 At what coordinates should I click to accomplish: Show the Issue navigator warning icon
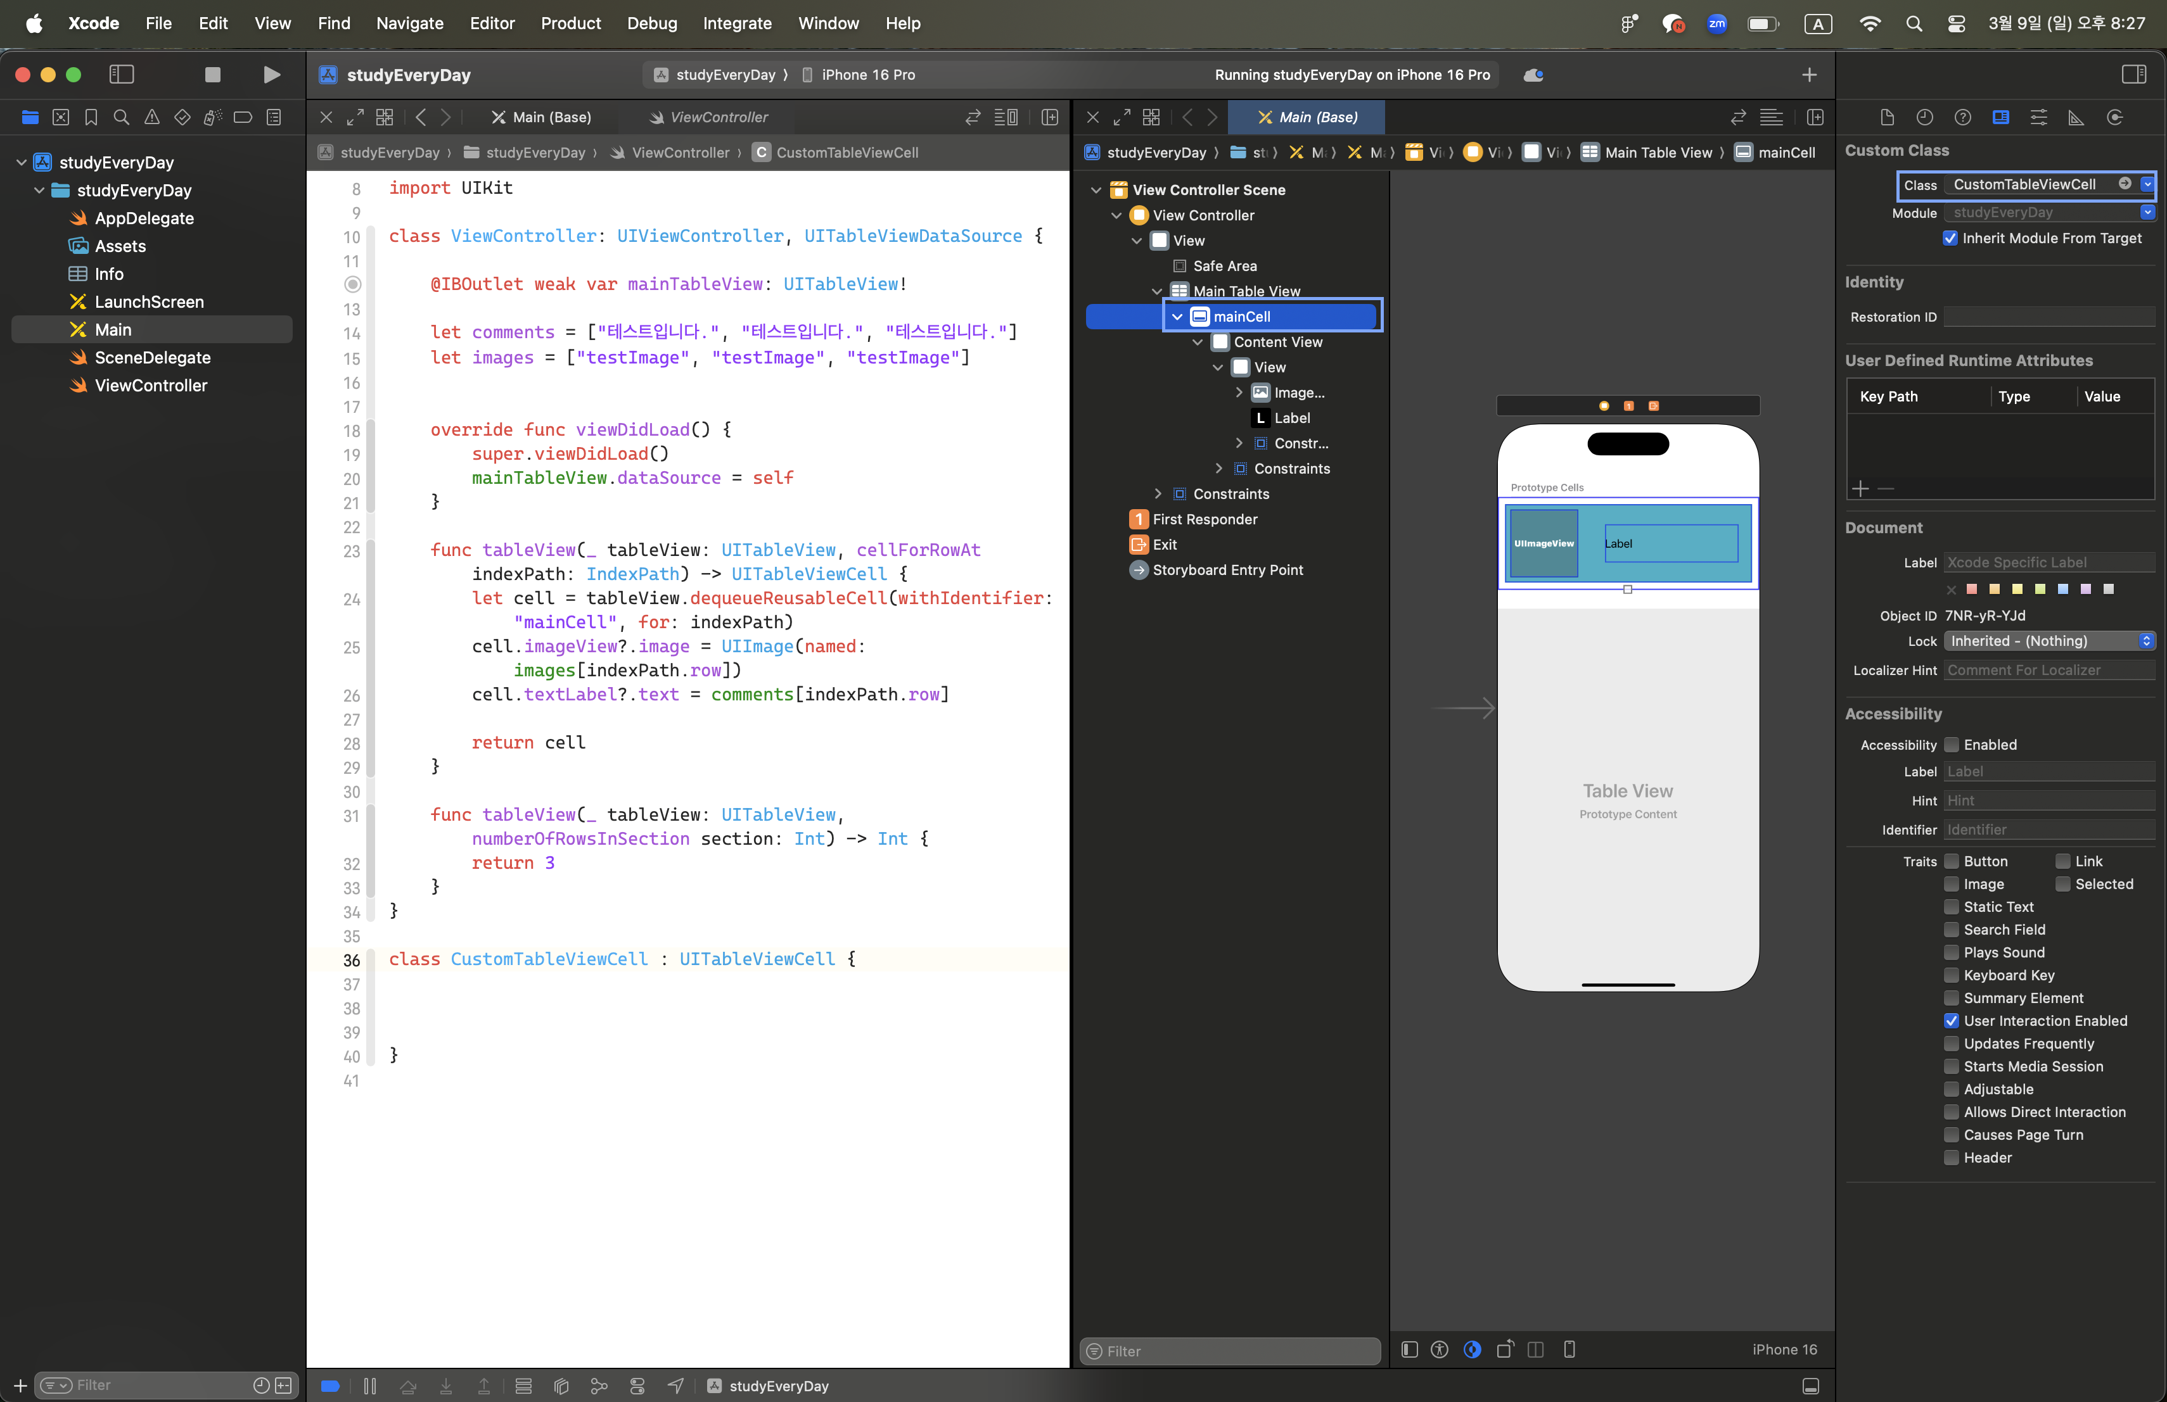pos(152,117)
